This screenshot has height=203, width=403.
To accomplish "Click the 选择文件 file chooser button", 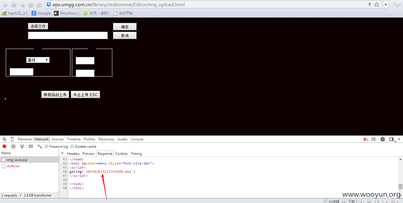I will (38, 26).
